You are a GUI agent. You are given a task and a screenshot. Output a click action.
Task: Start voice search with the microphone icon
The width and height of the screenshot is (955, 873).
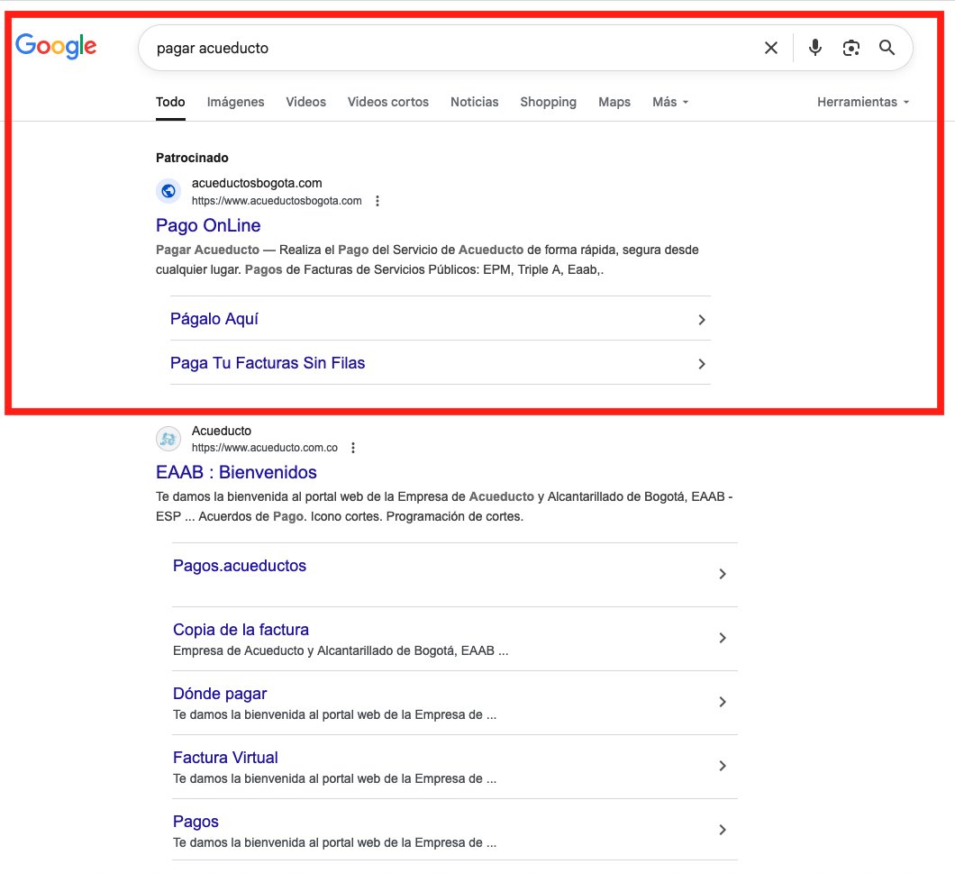coord(815,48)
